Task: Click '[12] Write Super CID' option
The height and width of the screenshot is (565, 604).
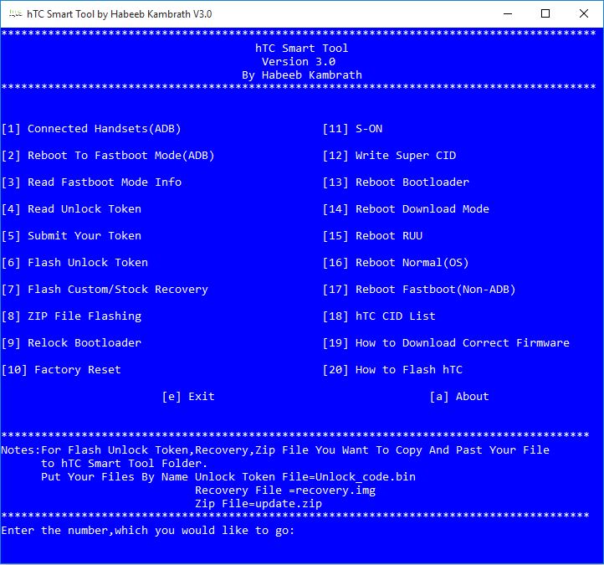Action: (390, 156)
